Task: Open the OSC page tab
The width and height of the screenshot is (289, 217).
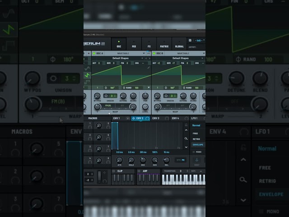Action: [x=119, y=44]
